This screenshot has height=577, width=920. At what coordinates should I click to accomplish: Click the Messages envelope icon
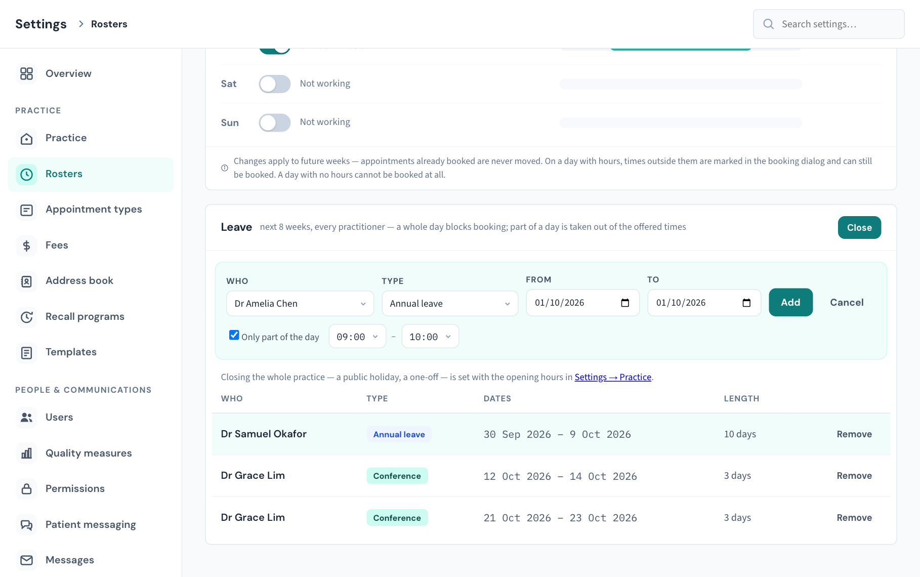[x=26, y=560]
